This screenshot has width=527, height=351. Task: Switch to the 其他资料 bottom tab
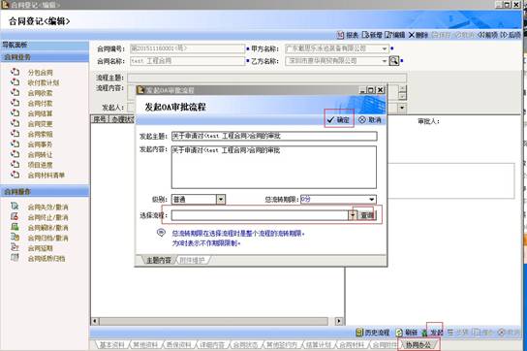point(145,345)
